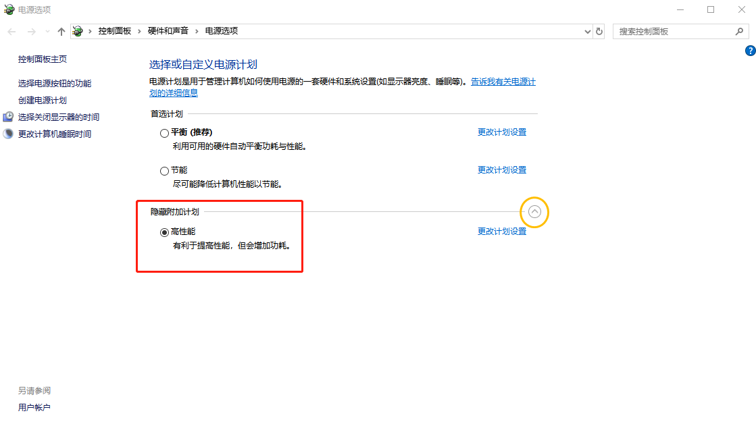Click the back navigation arrow
This screenshot has width=756, height=426.
click(x=11, y=31)
